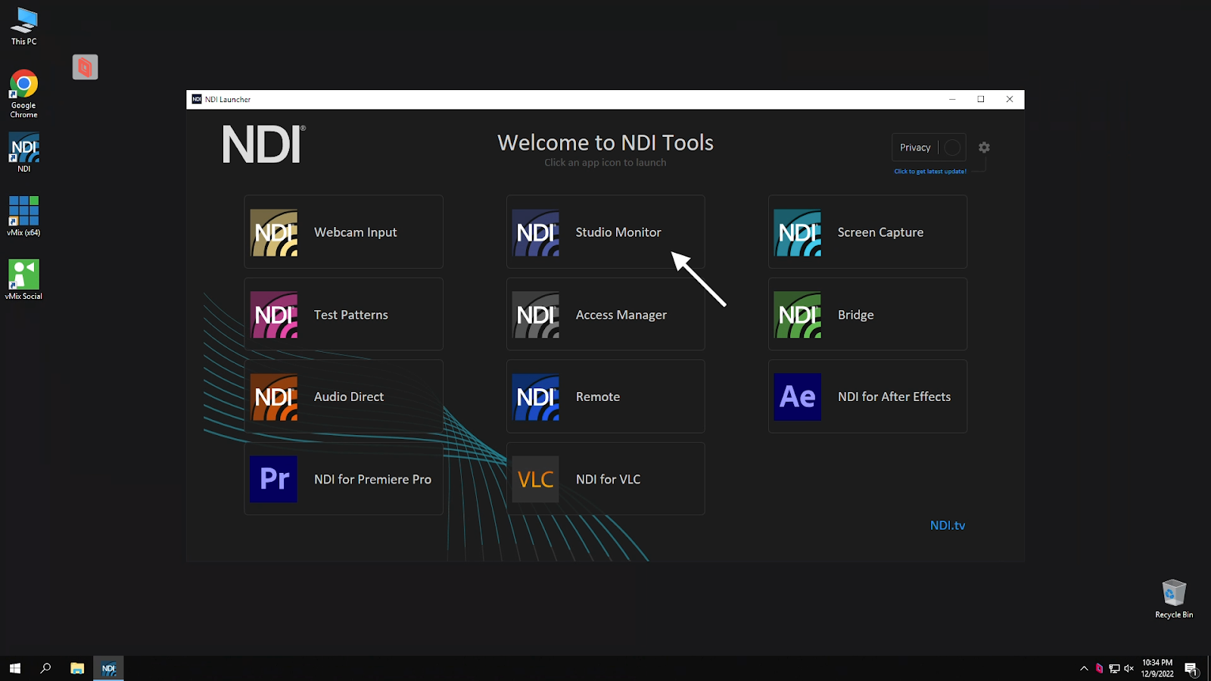Minimize the NDI Launcher window
The height and width of the screenshot is (681, 1211).
tap(952, 99)
